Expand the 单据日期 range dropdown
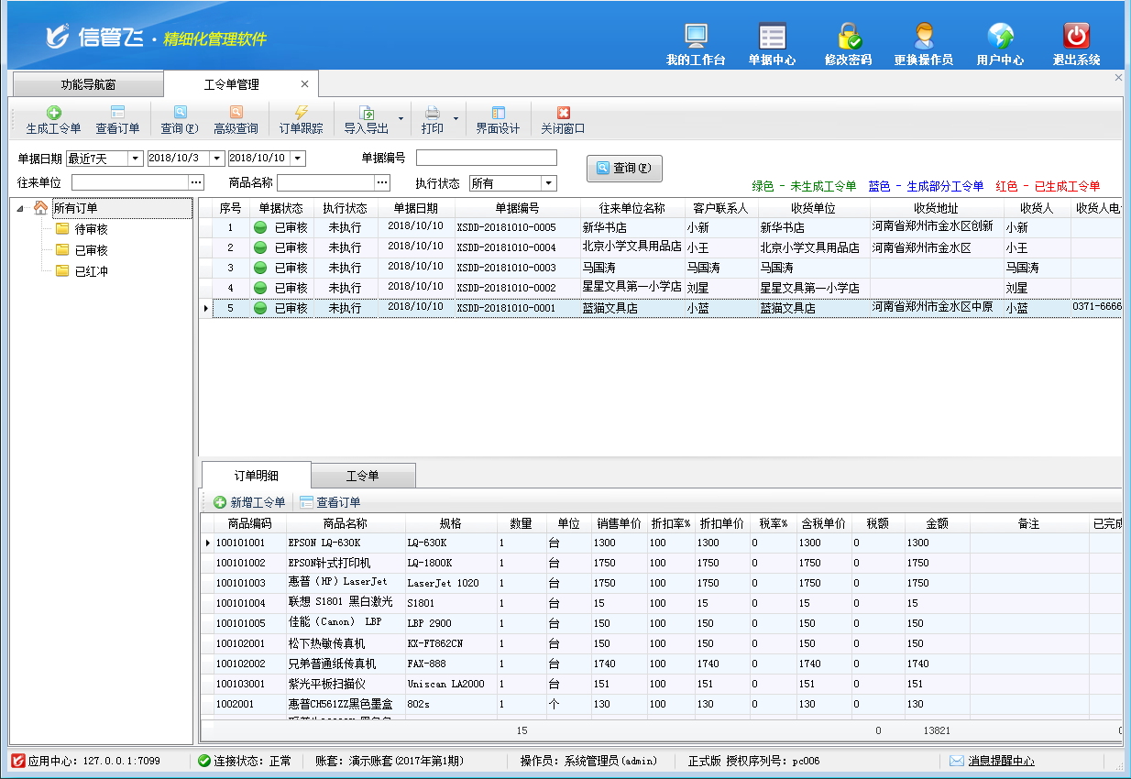Screen dimensions: 1131x779 tap(136, 159)
